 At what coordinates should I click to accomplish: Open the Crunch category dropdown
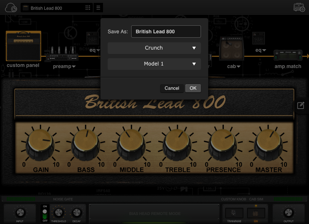pyautogui.click(x=154, y=48)
